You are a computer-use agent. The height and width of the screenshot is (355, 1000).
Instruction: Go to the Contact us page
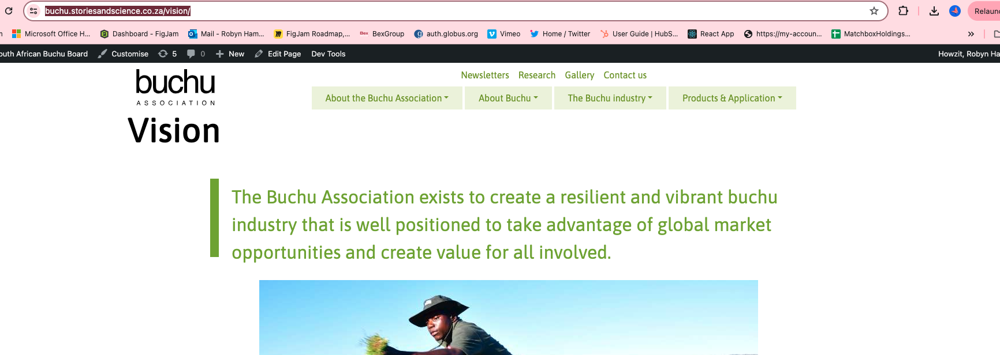(x=625, y=75)
